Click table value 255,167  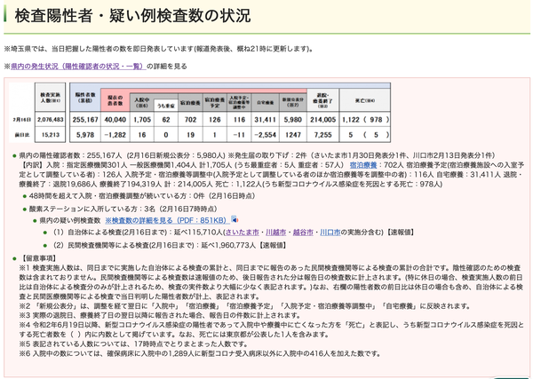[x=85, y=120]
